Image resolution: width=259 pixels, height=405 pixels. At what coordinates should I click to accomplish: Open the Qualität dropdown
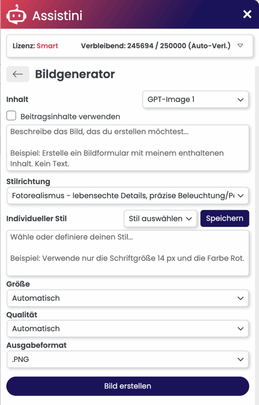[x=128, y=329]
